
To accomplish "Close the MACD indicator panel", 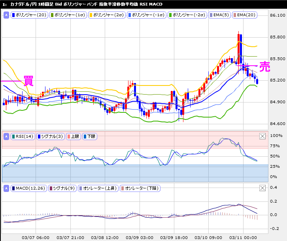I will [262, 189].
